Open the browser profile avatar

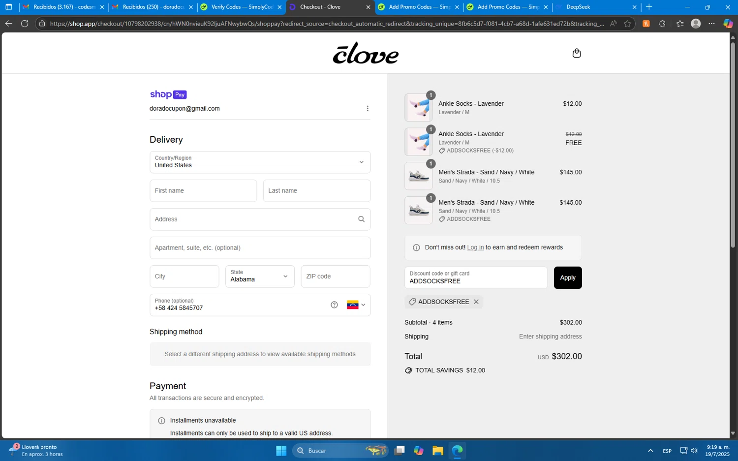pos(696,24)
